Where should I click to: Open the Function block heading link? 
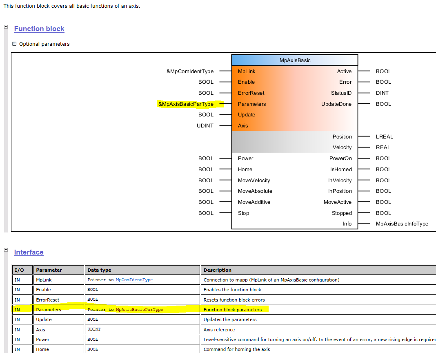coord(39,29)
